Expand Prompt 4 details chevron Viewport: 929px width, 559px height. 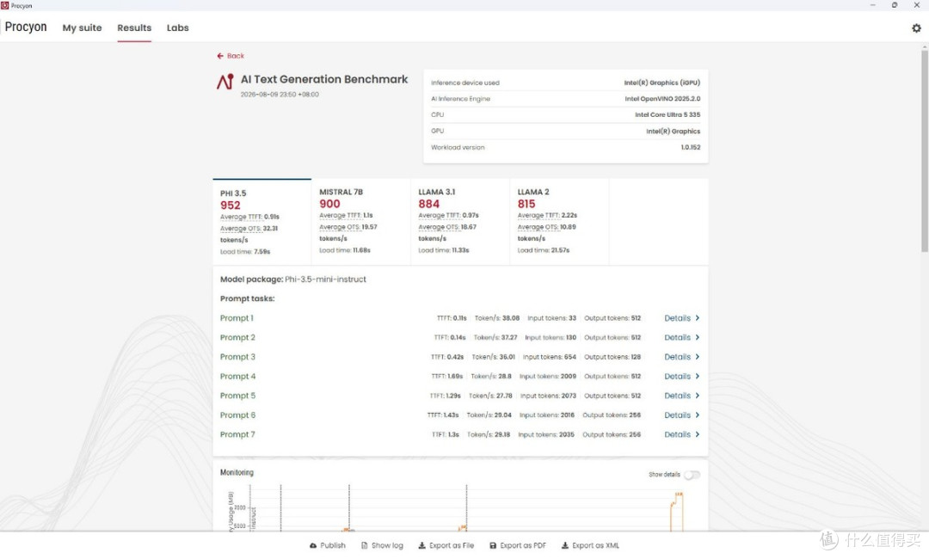point(698,376)
